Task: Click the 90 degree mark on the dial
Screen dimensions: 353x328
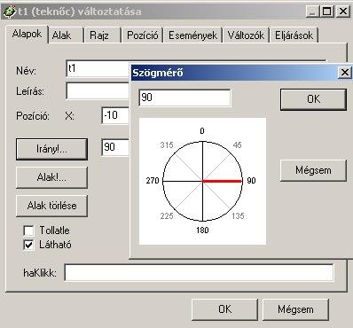Action: pyautogui.click(x=251, y=181)
